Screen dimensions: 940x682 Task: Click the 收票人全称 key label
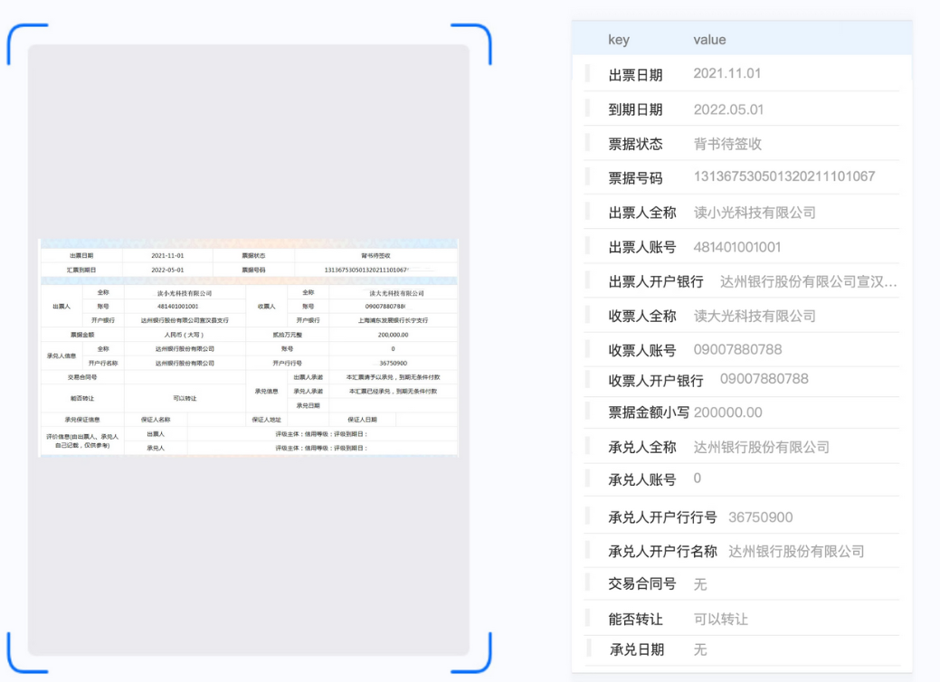tap(642, 316)
